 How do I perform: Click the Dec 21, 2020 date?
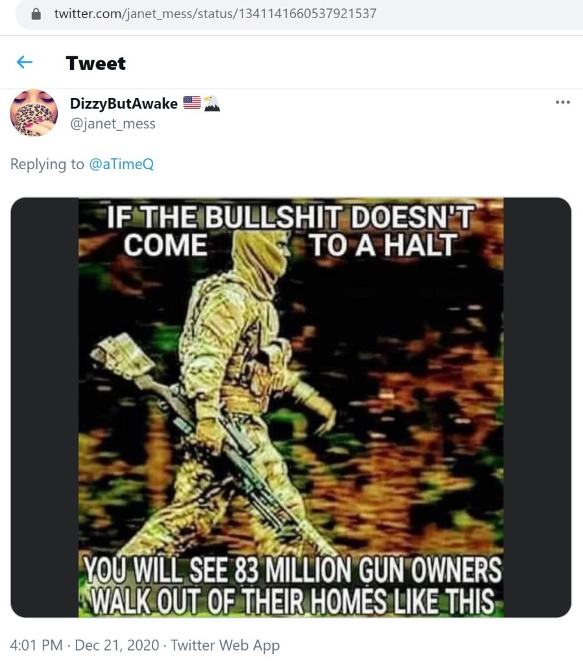(117, 646)
